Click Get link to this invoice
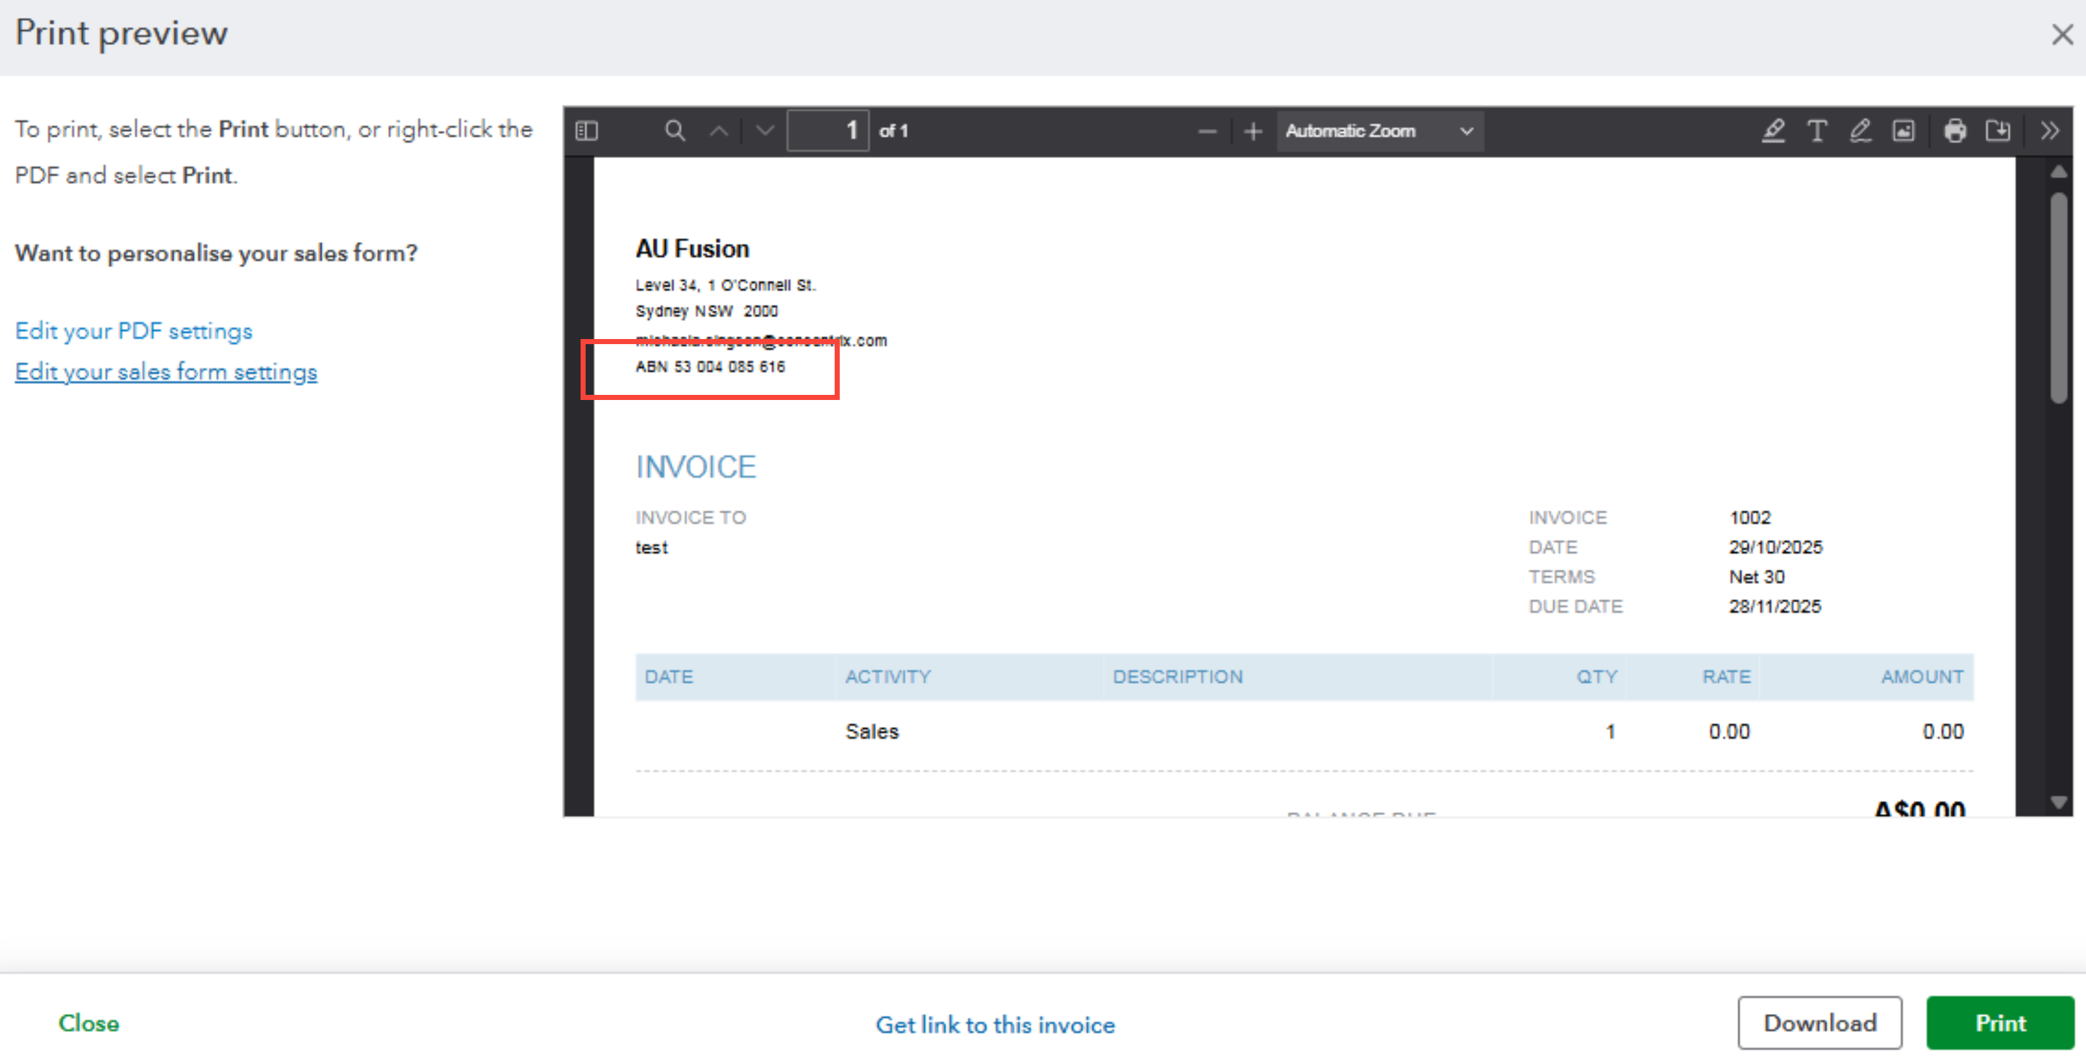The width and height of the screenshot is (2086, 1059). pos(995,1024)
